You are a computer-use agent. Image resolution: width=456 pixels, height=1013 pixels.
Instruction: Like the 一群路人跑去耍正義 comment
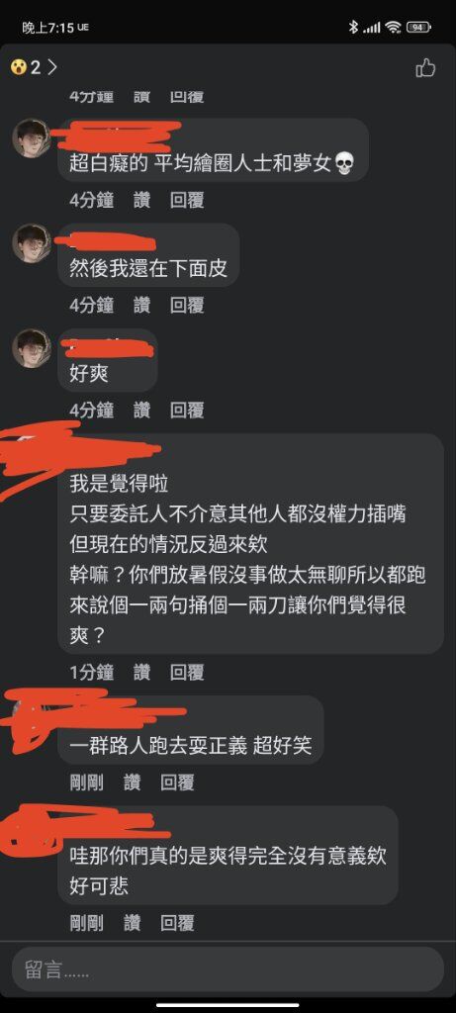tap(132, 783)
